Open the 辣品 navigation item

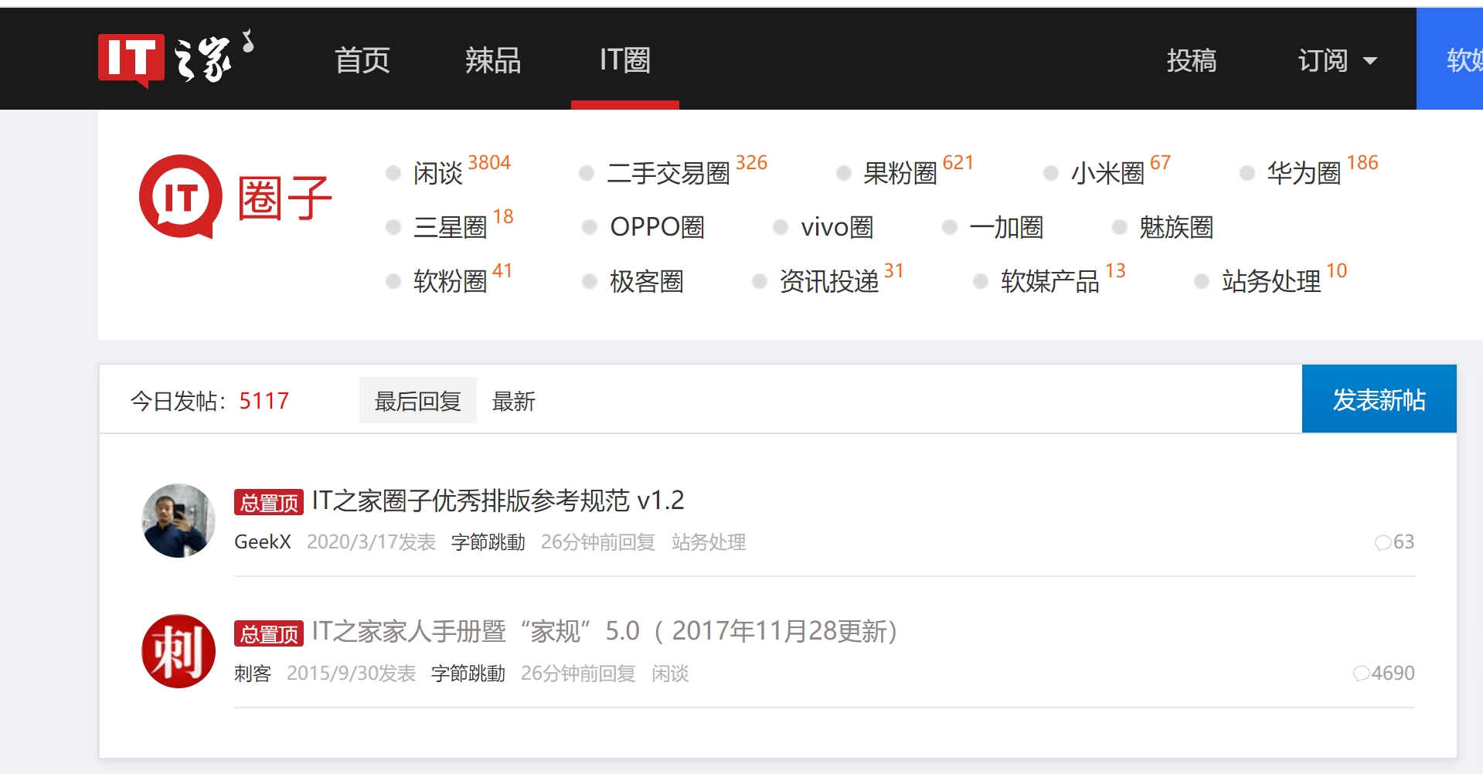tap(493, 60)
